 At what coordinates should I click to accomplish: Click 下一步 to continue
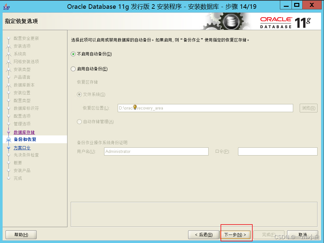click(x=235, y=235)
